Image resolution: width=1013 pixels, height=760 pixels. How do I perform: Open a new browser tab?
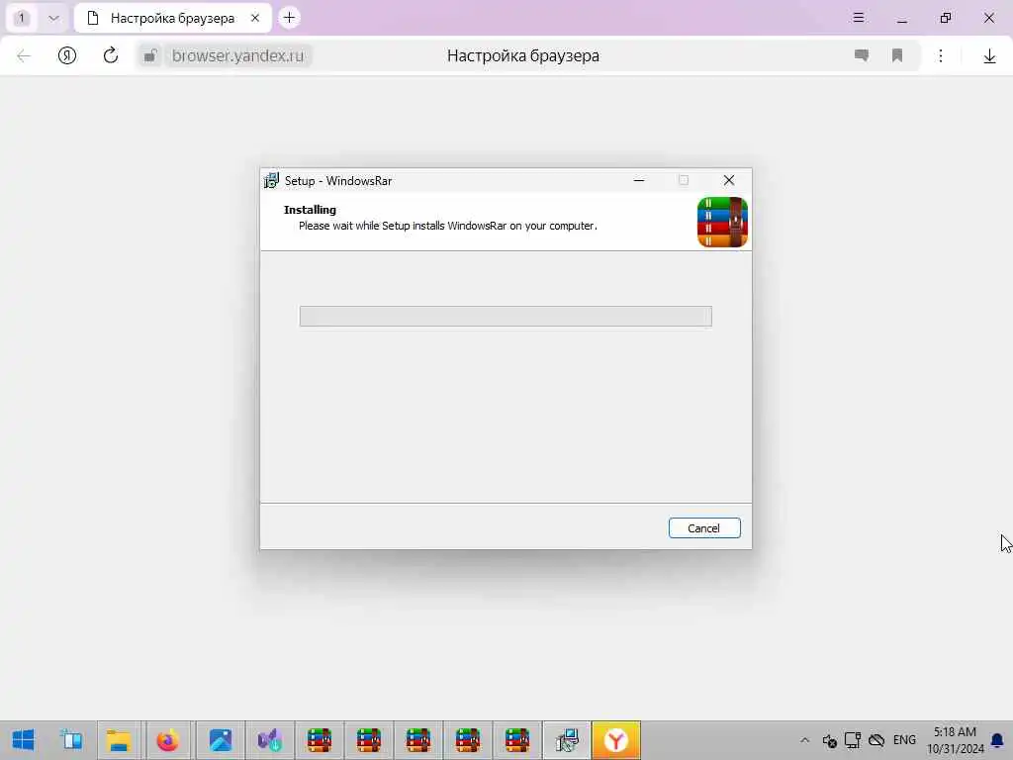290,18
